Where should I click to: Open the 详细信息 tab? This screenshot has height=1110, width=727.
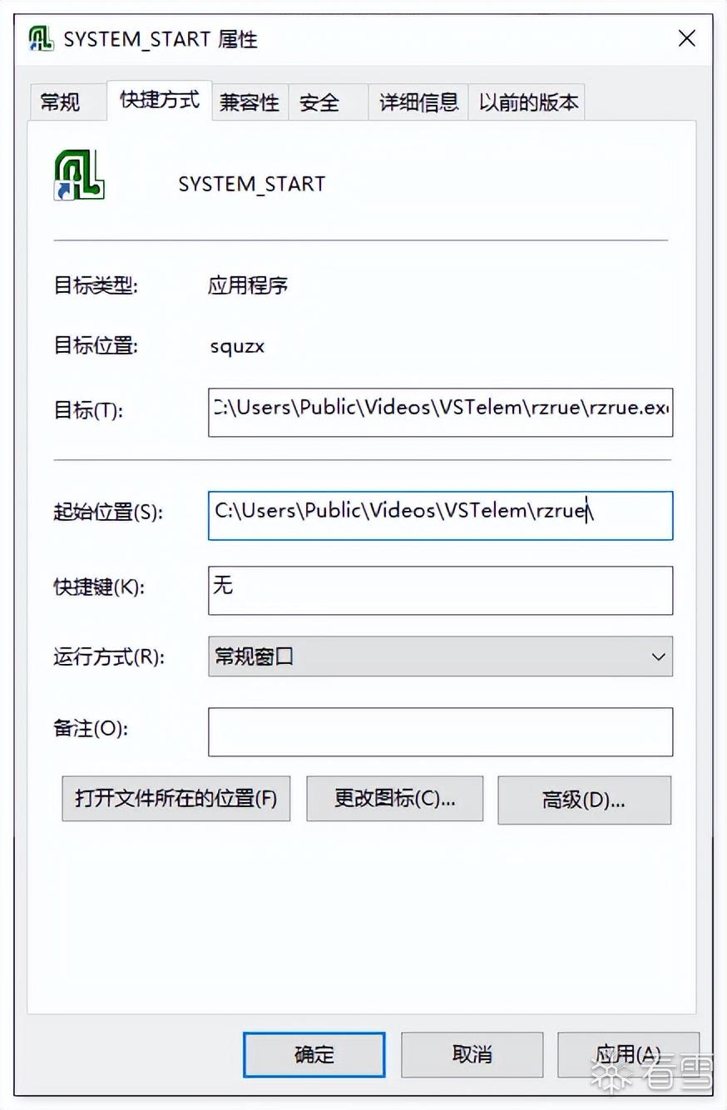[x=418, y=102]
